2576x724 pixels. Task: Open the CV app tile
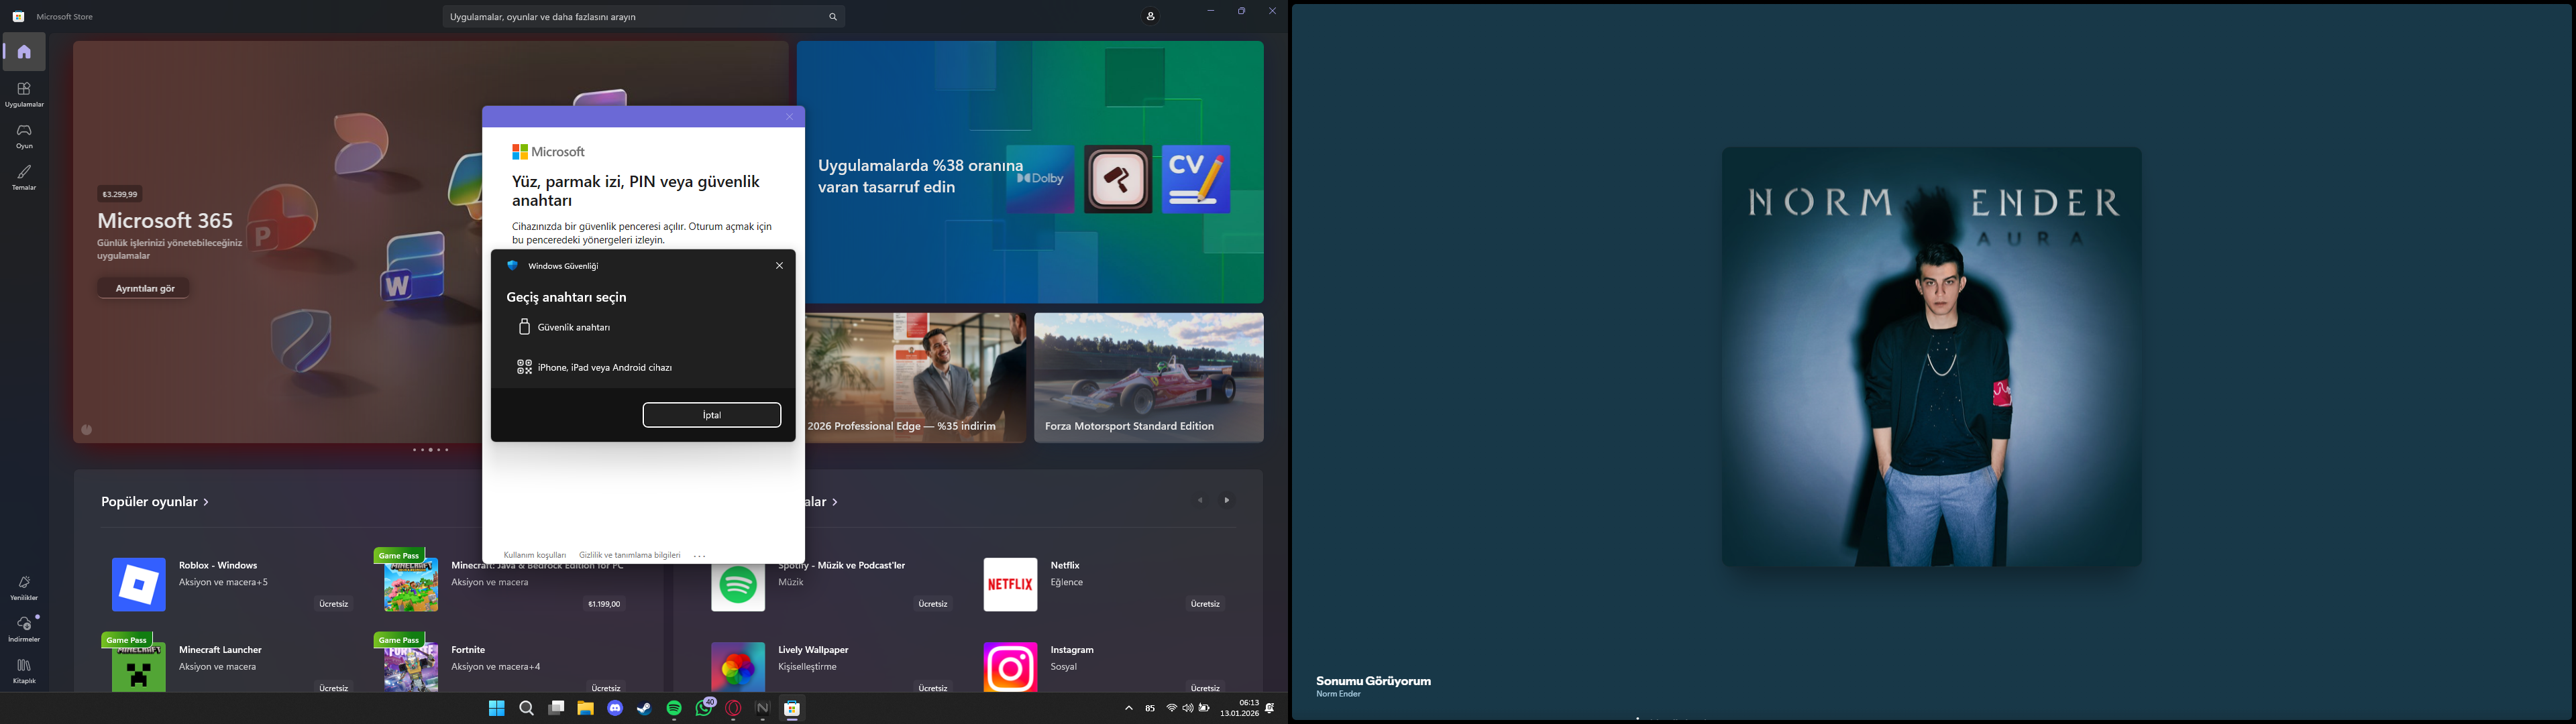(x=1197, y=179)
